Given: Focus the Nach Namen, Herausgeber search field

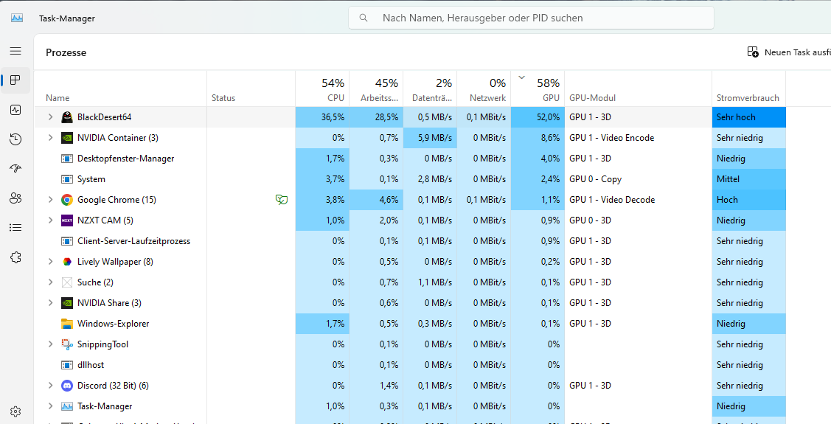Looking at the screenshot, I should (531, 18).
